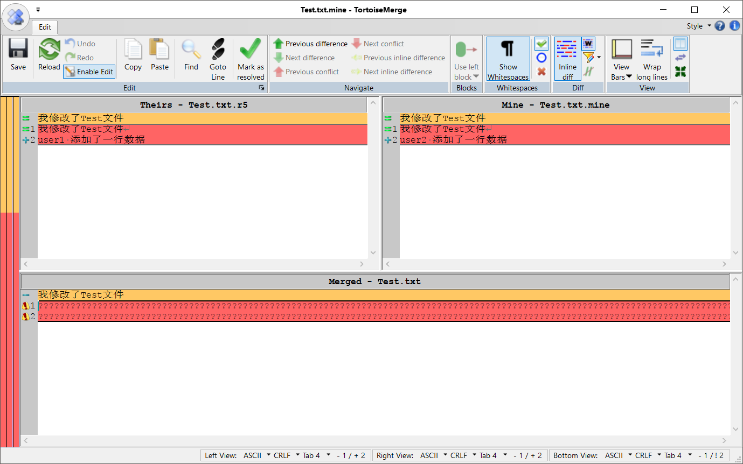This screenshot has width=743, height=464.
Task: Toggle word-wise inline diff icon
Action: pyautogui.click(x=588, y=44)
